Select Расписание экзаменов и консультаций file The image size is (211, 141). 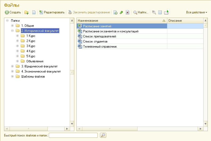point(140,31)
